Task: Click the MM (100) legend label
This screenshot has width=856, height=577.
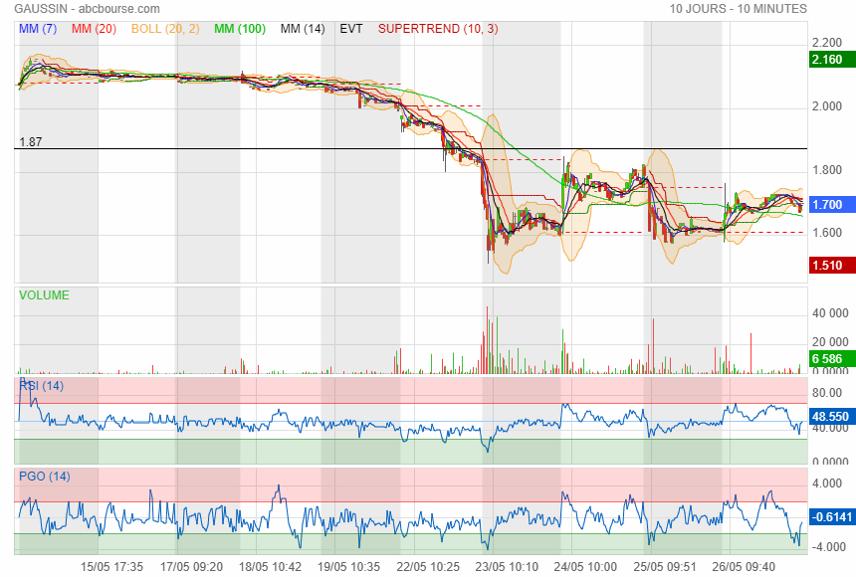Action: click(240, 29)
